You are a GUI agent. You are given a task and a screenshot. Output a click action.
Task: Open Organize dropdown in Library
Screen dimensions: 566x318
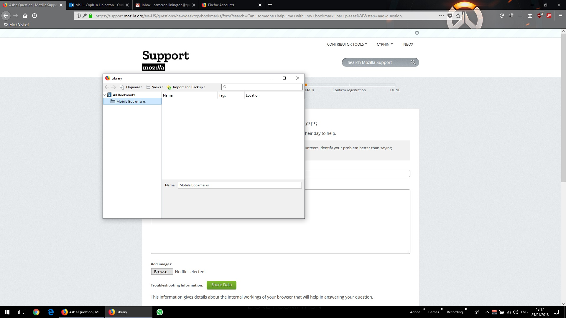pos(134,87)
